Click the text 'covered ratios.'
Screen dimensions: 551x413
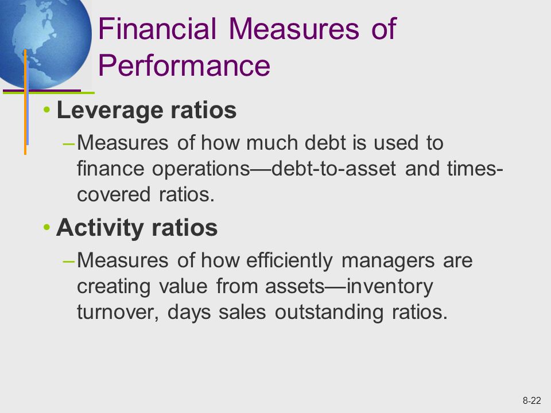tap(145, 194)
